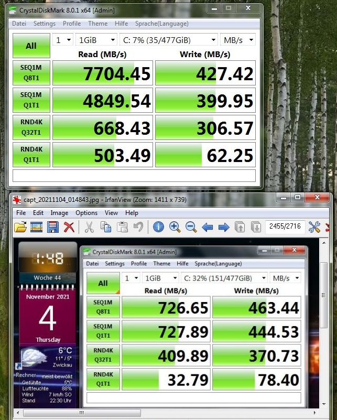Open IrfanView Options menu
Image resolution: width=337 pixels, height=420 pixels.
[86, 213]
